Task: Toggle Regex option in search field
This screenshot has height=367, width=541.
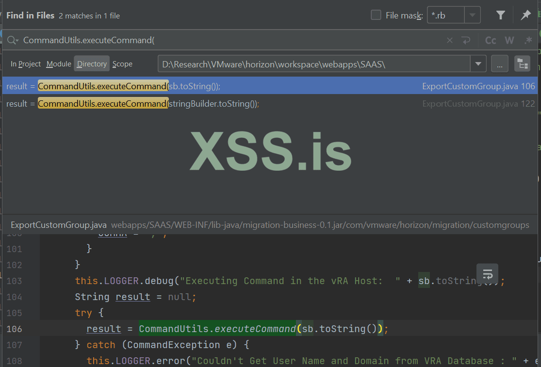Action: [x=528, y=40]
